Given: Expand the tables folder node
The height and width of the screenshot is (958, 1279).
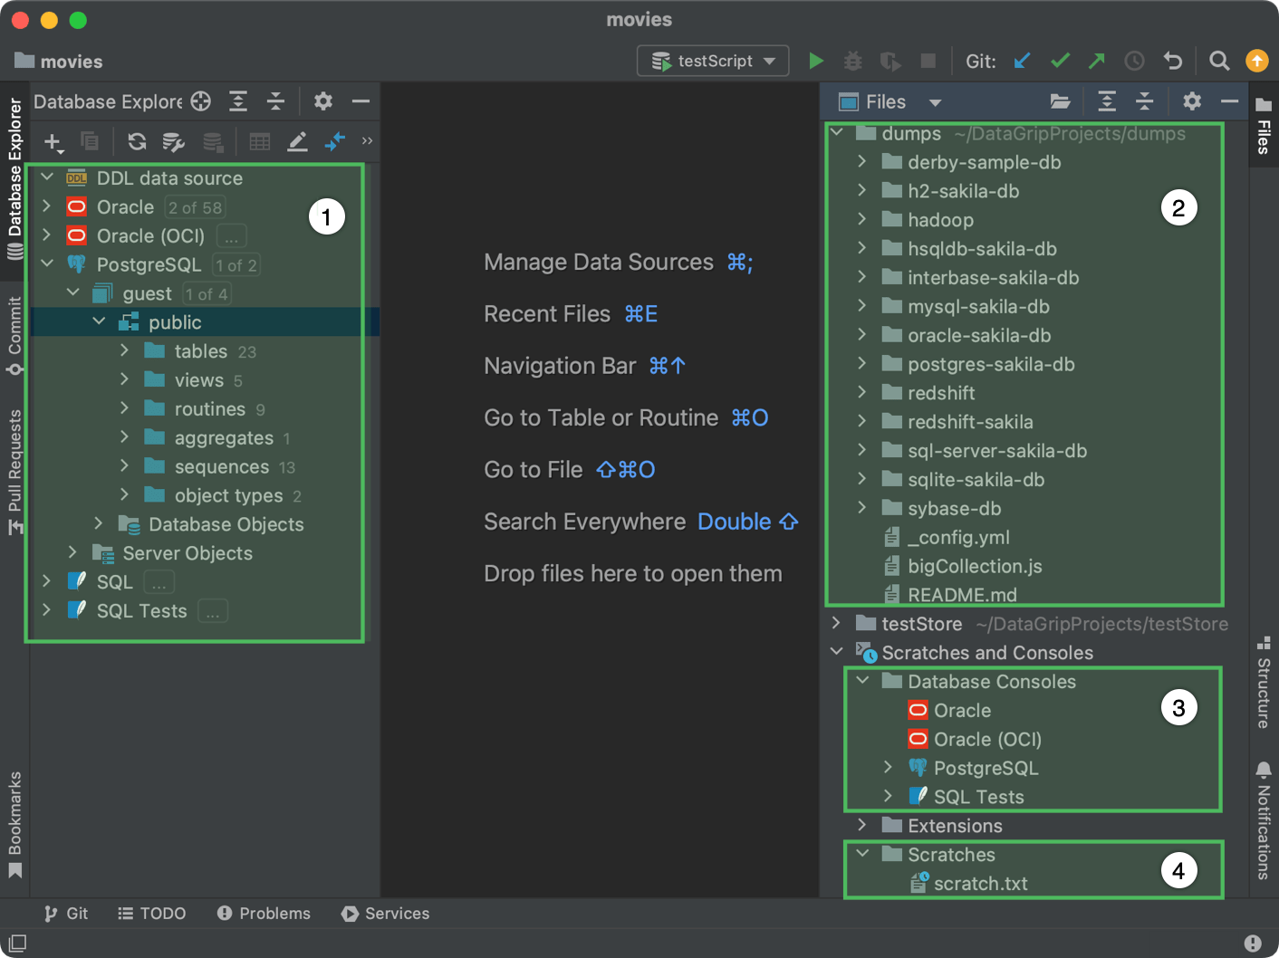Looking at the screenshot, I should pyautogui.click(x=125, y=351).
